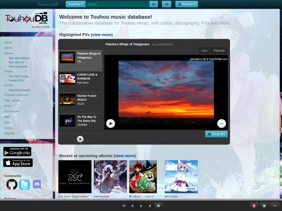282x211 pixels.
Task: Open Free download link
Action: (x=18, y=66)
